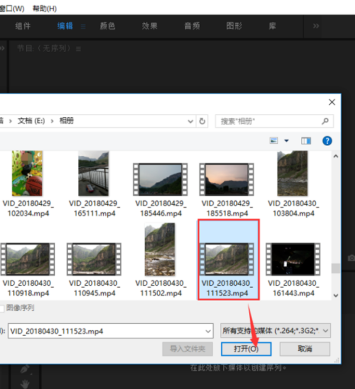Switch to the 音频 workspace tab
The height and width of the screenshot is (389, 355).
(192, 26)
